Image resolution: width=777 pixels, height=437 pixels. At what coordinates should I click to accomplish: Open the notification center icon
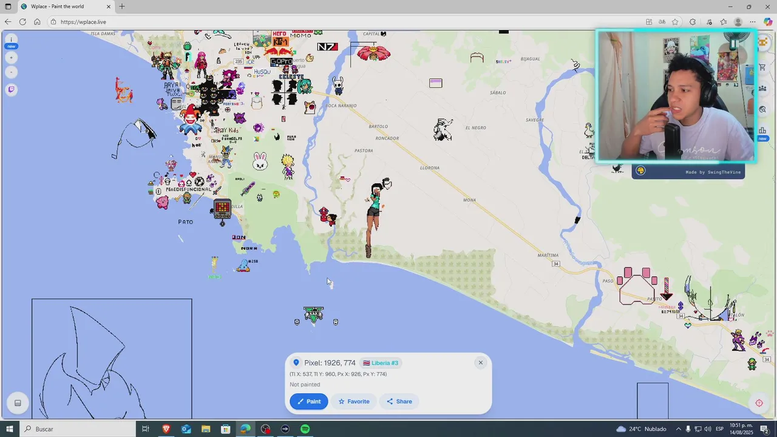(765, 429)
